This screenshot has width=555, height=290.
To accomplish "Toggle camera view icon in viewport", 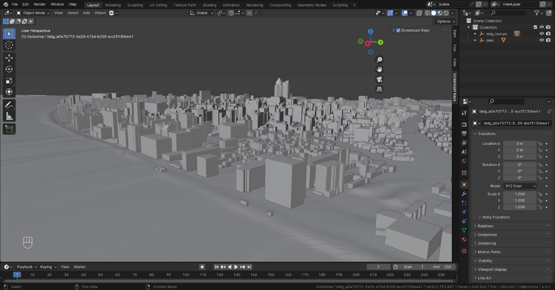I will point(379,79).
